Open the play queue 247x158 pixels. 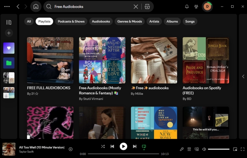click(x=189, y=149)
